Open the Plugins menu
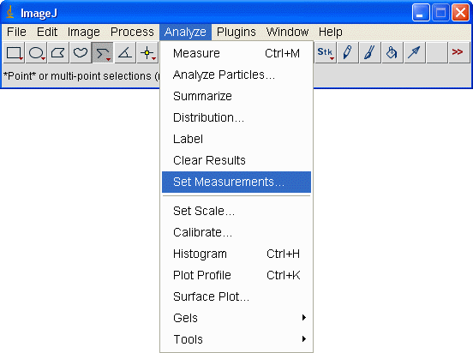This screenshot has width=473, height=353. pyautogui.click(x=236, y=32)
